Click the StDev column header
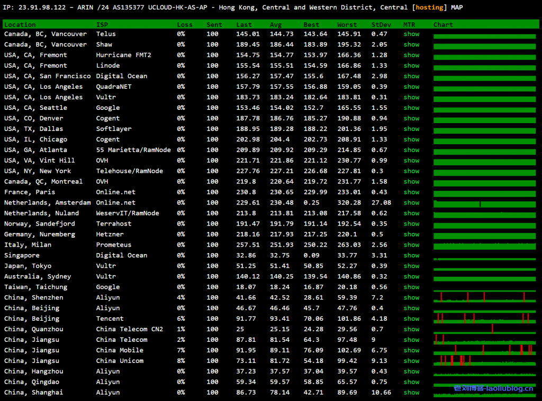The height and width of the screenshot is (401, 542). pyautogui.click(x=382, y=25)
